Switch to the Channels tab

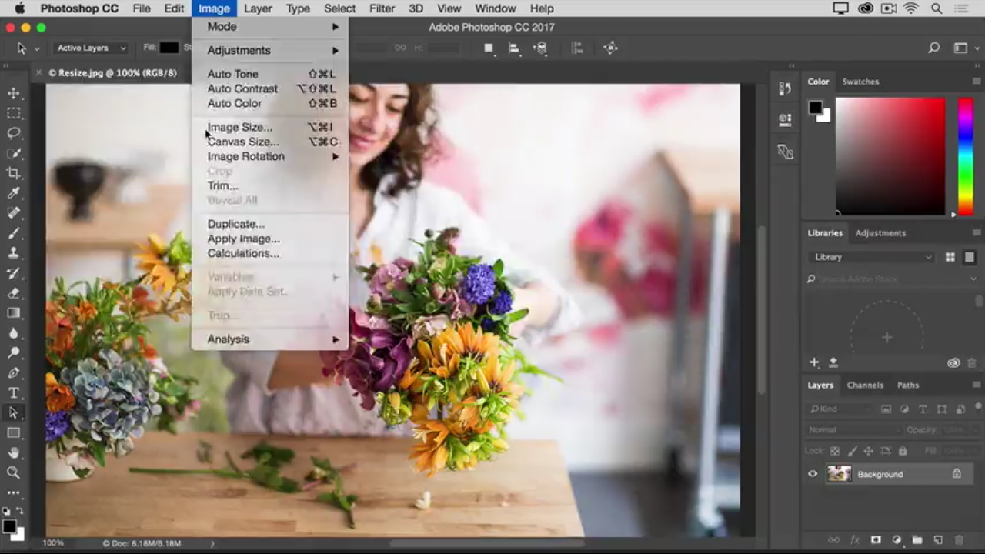(x=865, y=385)
